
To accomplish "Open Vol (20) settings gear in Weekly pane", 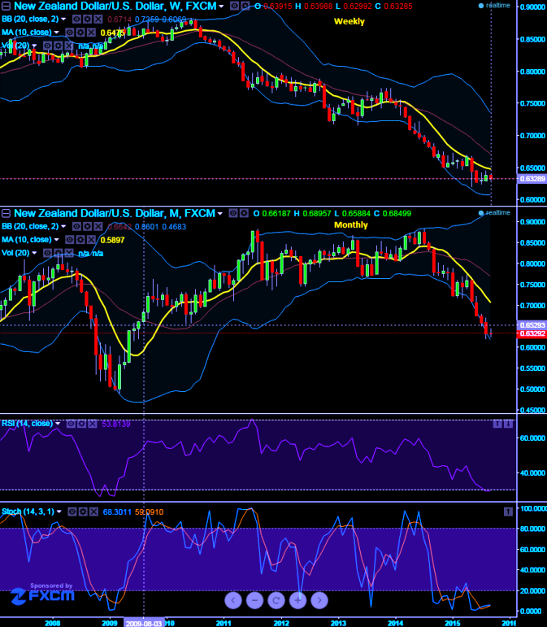I will click(59, 46).
